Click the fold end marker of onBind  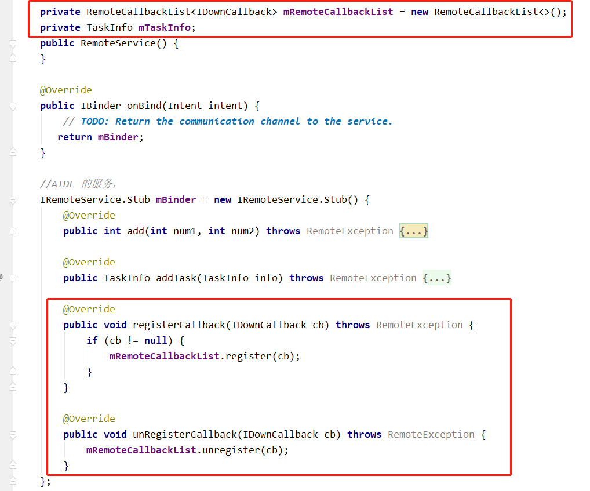13,153
